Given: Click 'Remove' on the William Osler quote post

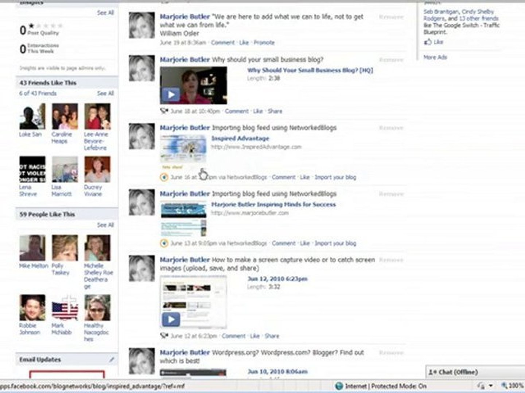Looking at the screenshot, I should pos(391,17).
